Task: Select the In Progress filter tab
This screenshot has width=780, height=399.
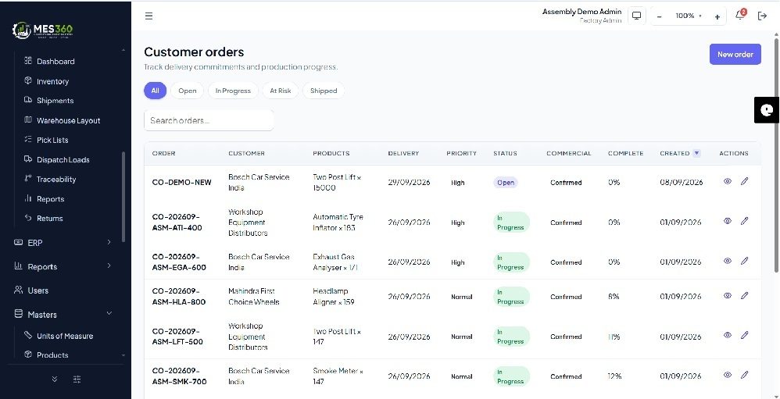Action: [233, 91]
